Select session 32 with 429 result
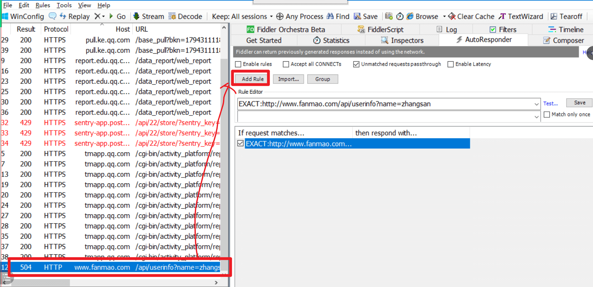Viewport: 593px width, 287px height. coord(111,123)
